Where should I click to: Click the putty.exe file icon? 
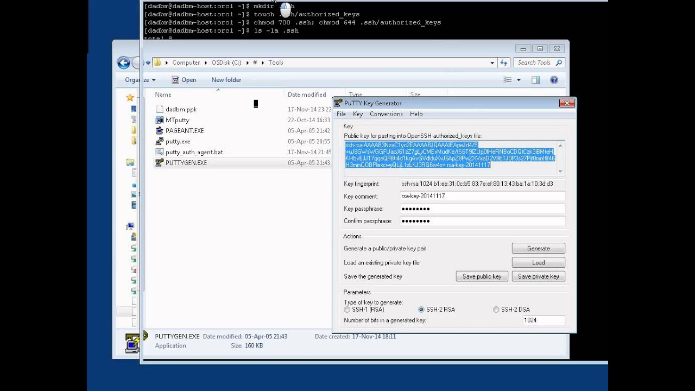pos(159,141)
